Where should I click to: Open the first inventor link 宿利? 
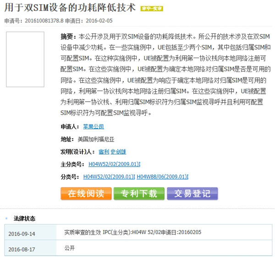[x=103, y=152]
